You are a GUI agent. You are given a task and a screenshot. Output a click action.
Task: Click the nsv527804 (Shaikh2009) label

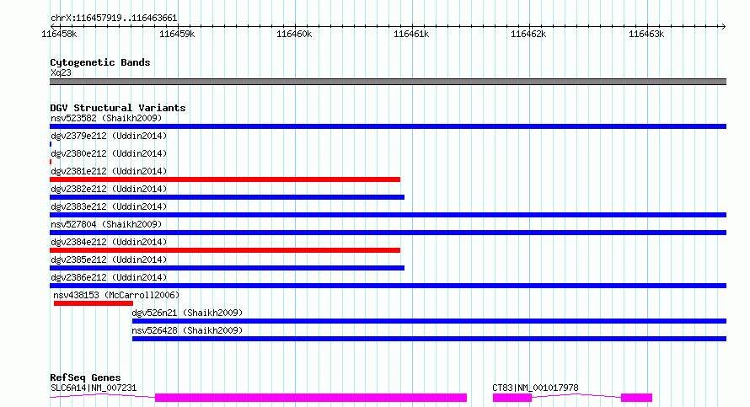coord(106,224)
